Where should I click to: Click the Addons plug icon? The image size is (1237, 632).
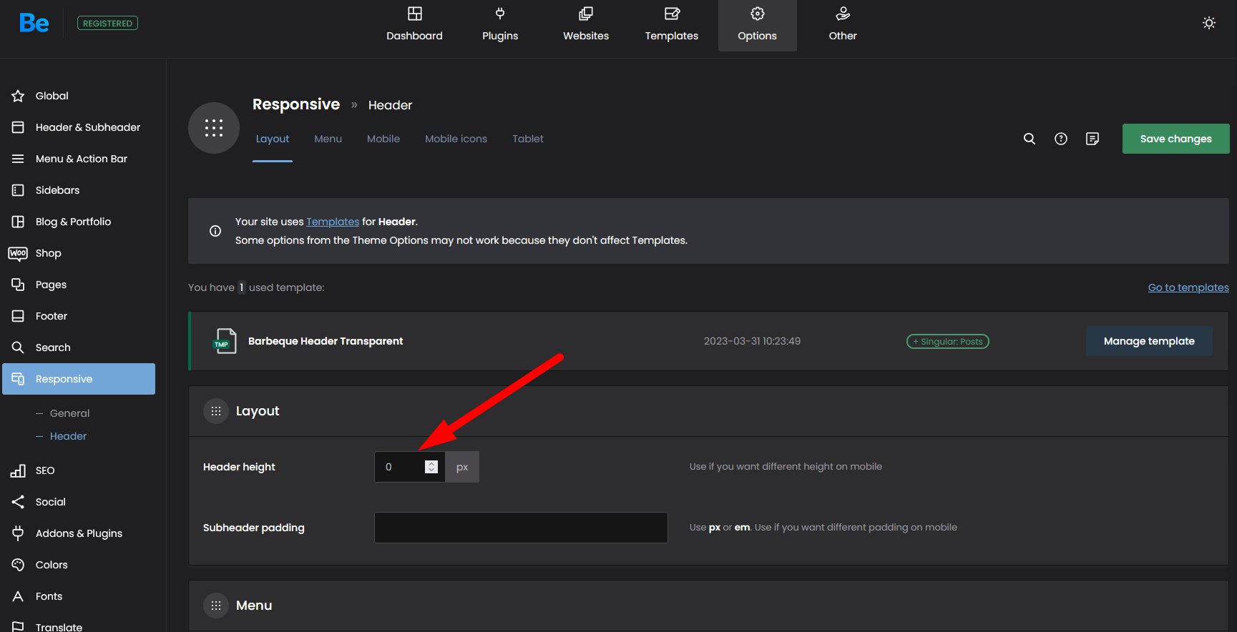click(18, 533)
